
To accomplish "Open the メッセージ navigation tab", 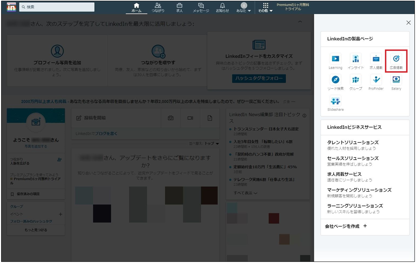I will point(201,8).
